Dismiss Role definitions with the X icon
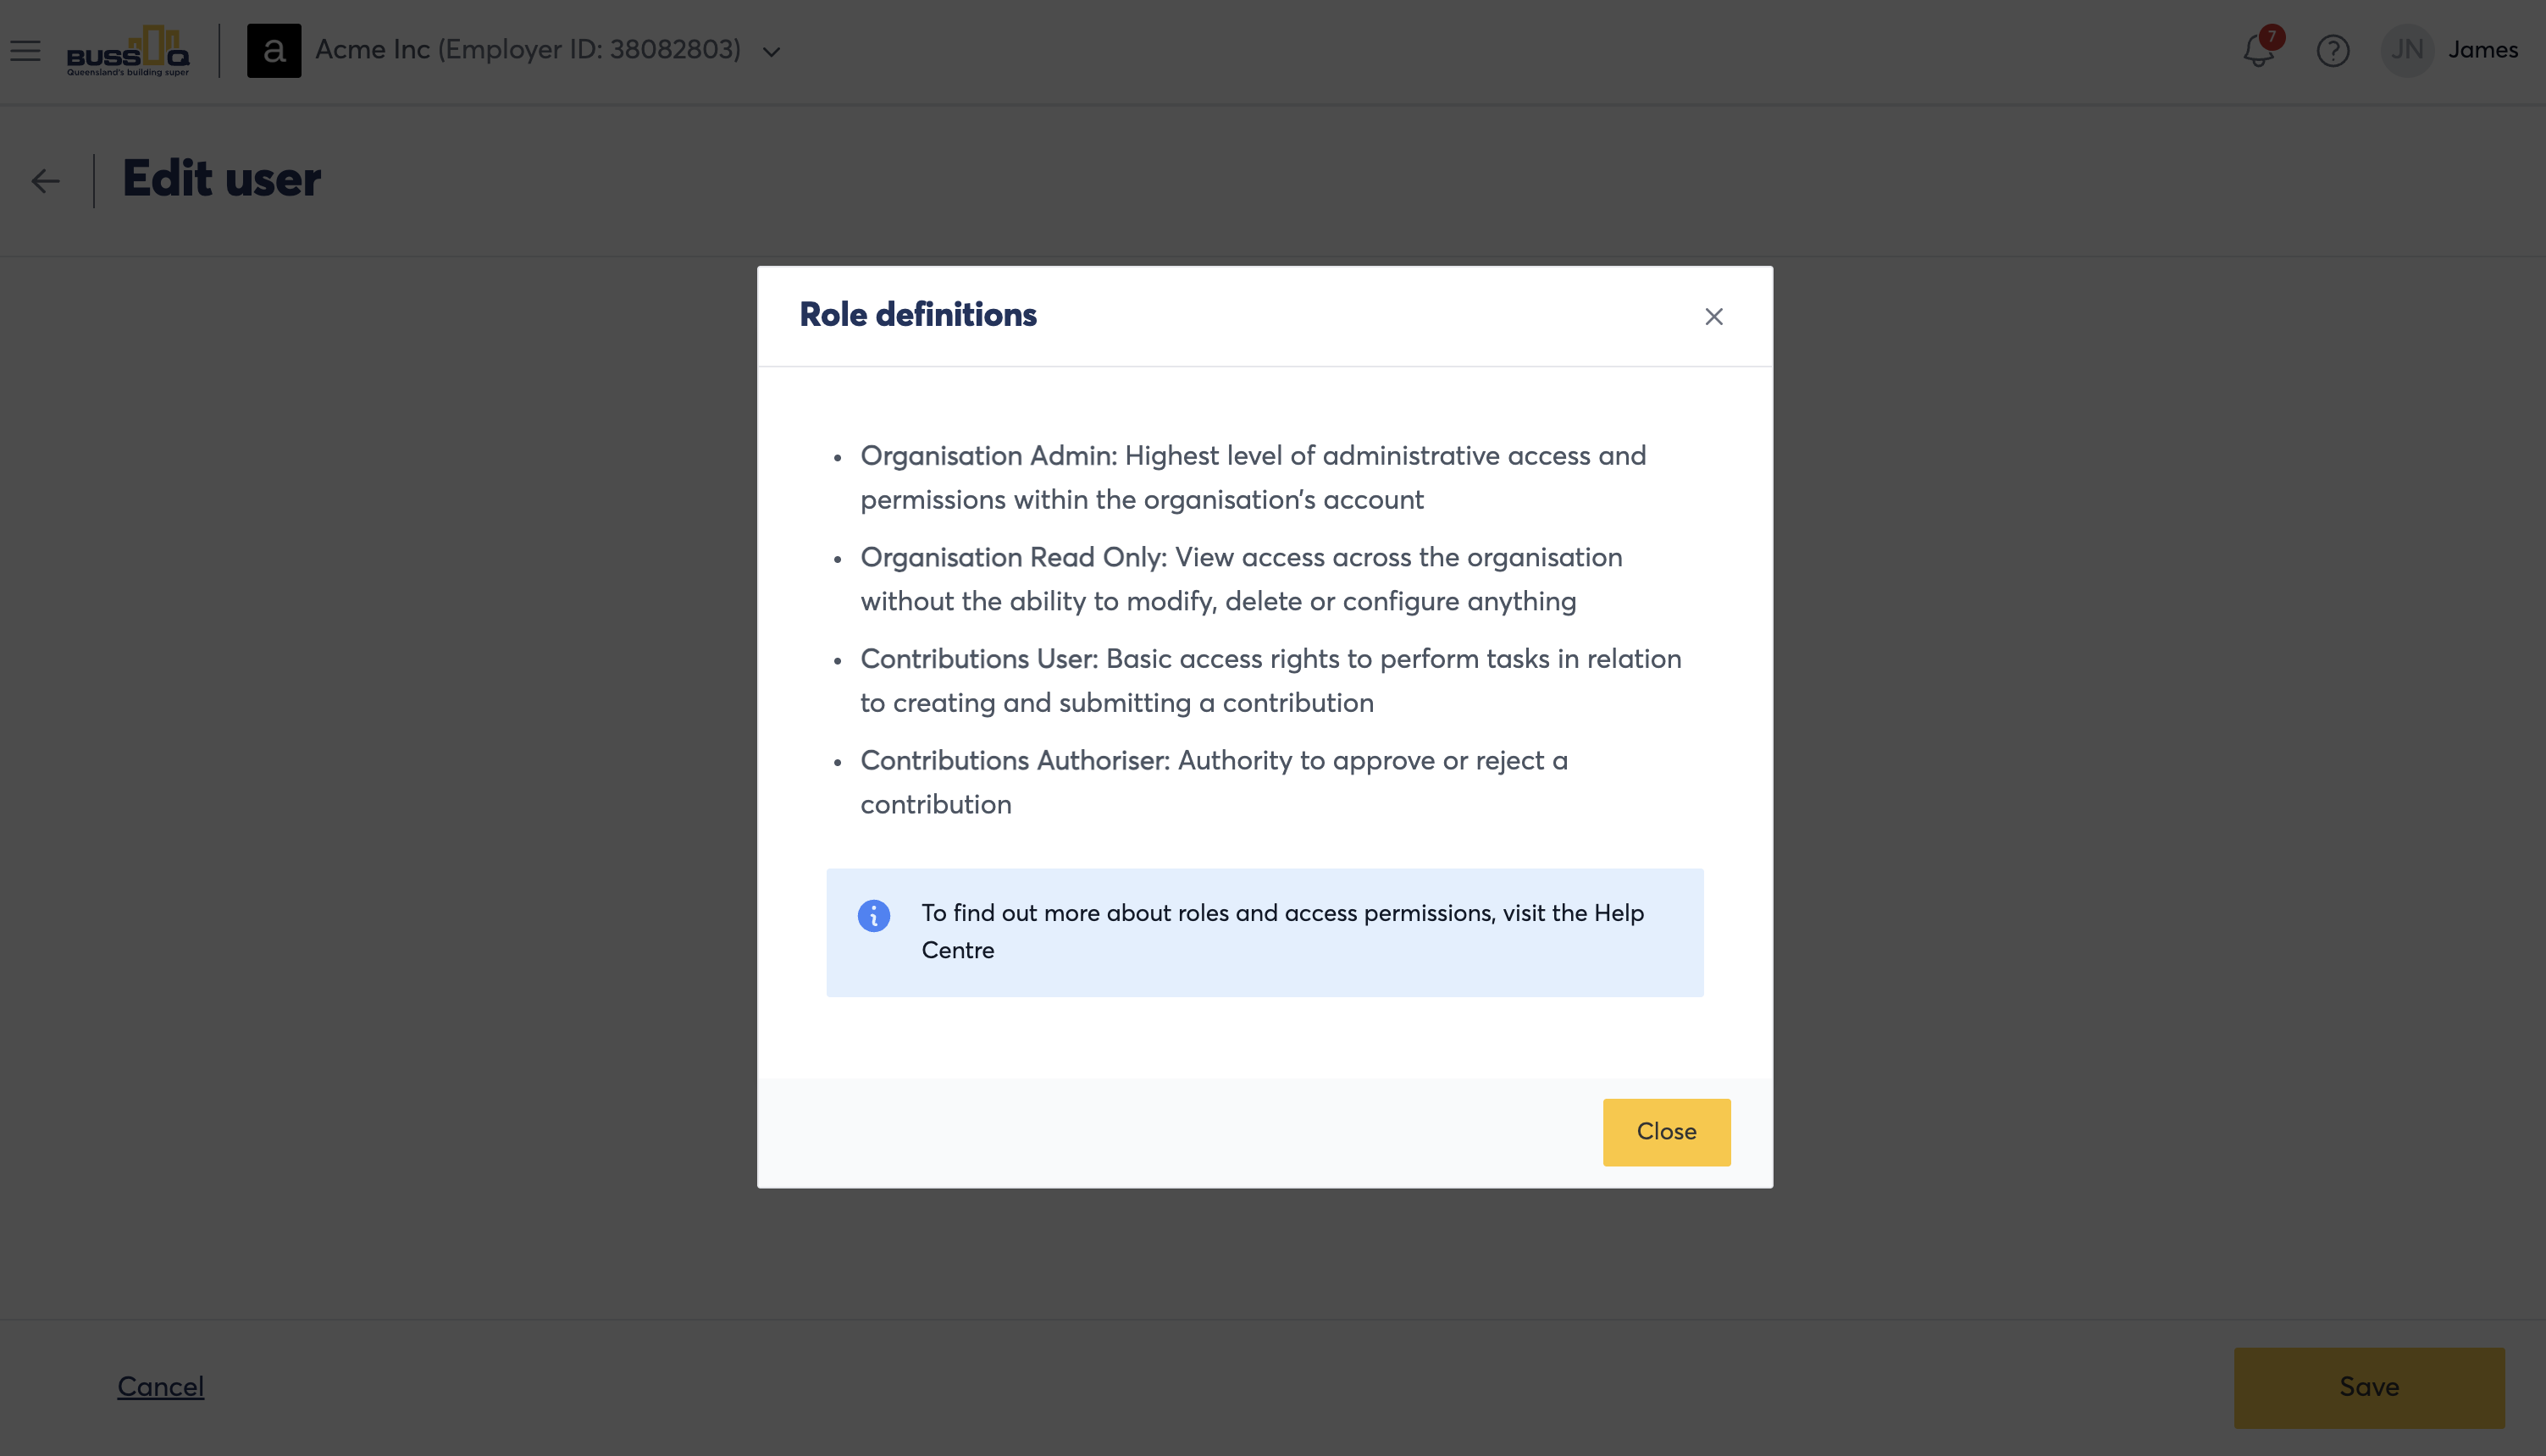This screenshot has width=2546, height=1456. [x=1713, y=316]
